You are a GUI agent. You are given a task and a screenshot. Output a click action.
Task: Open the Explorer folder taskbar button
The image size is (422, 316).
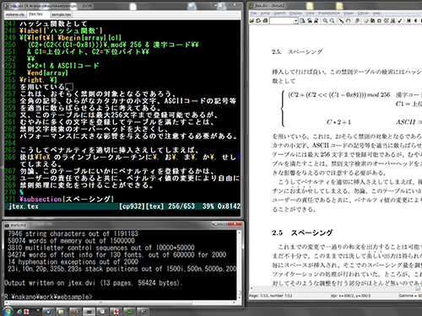pos(61,312)
